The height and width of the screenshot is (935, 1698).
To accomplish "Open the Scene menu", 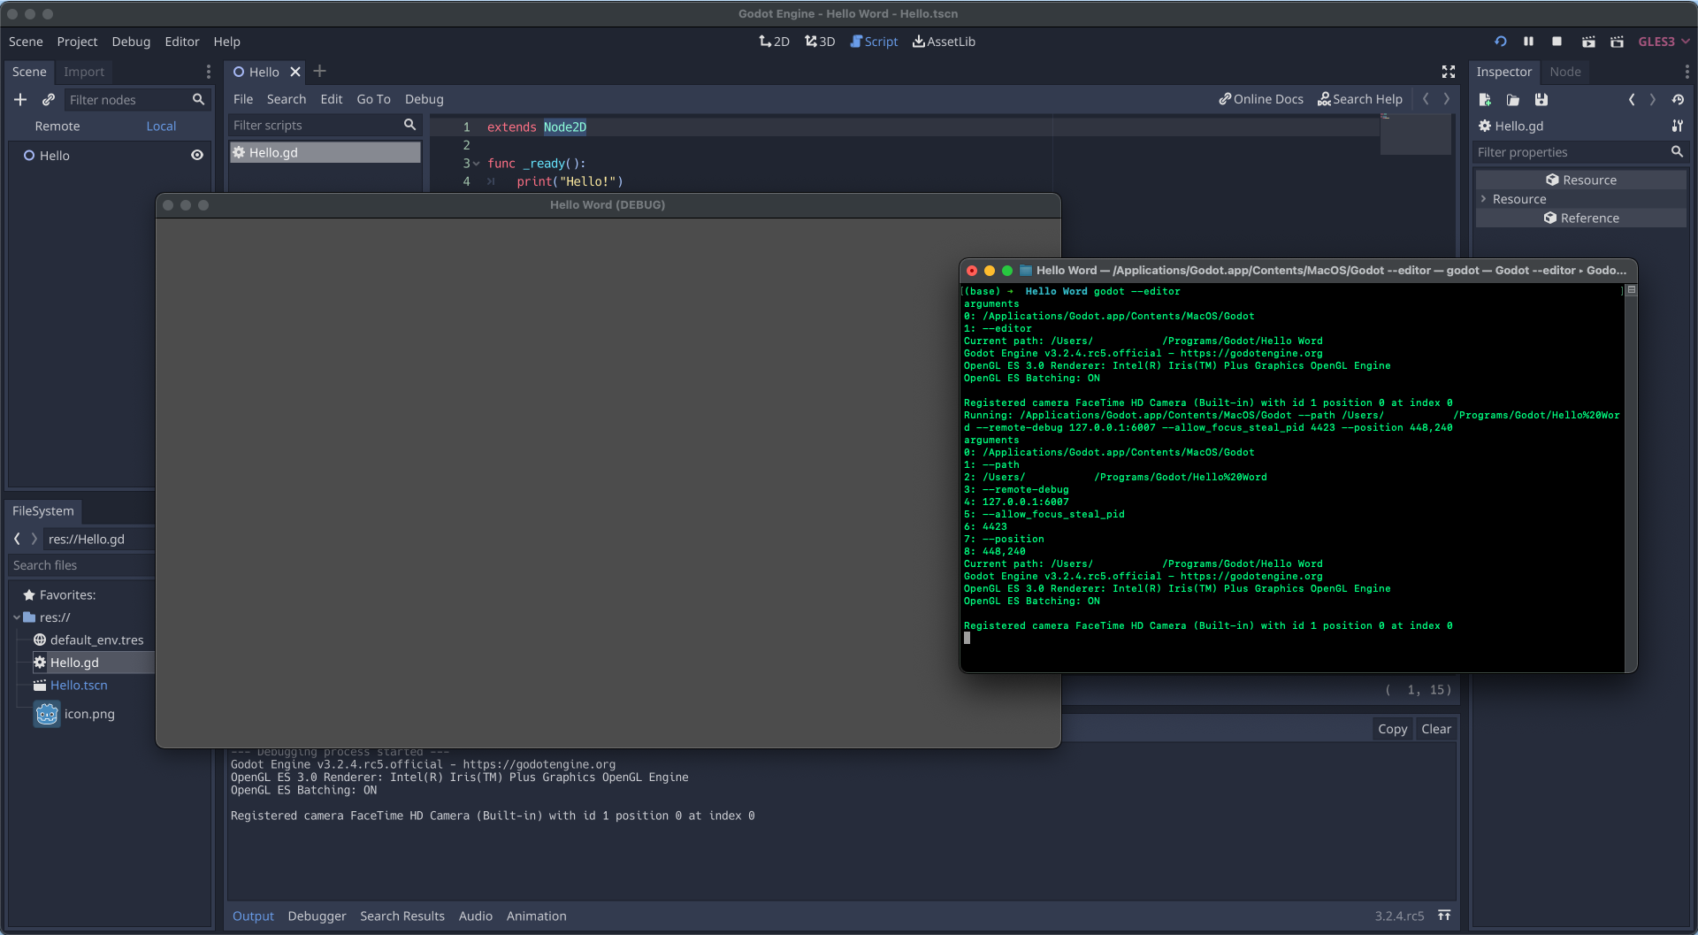I will click(26, 42).
